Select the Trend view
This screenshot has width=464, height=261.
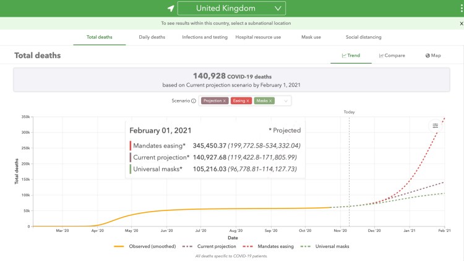tap(351, 56)
